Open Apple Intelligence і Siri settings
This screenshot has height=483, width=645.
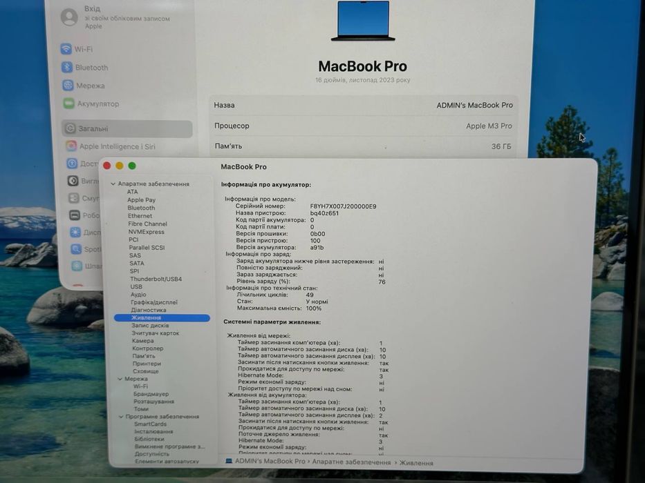point(118,146)
